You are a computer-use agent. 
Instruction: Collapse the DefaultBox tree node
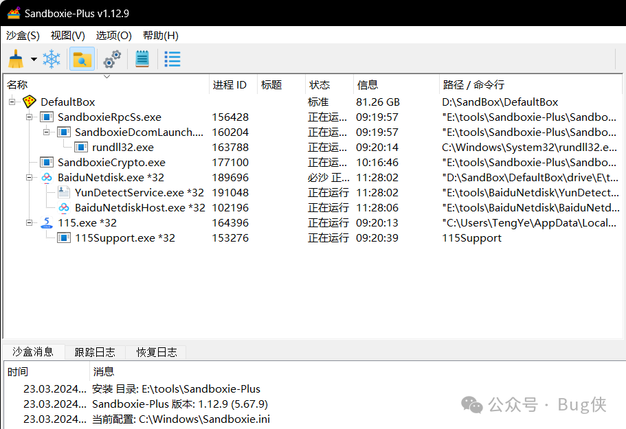[12, 102]
